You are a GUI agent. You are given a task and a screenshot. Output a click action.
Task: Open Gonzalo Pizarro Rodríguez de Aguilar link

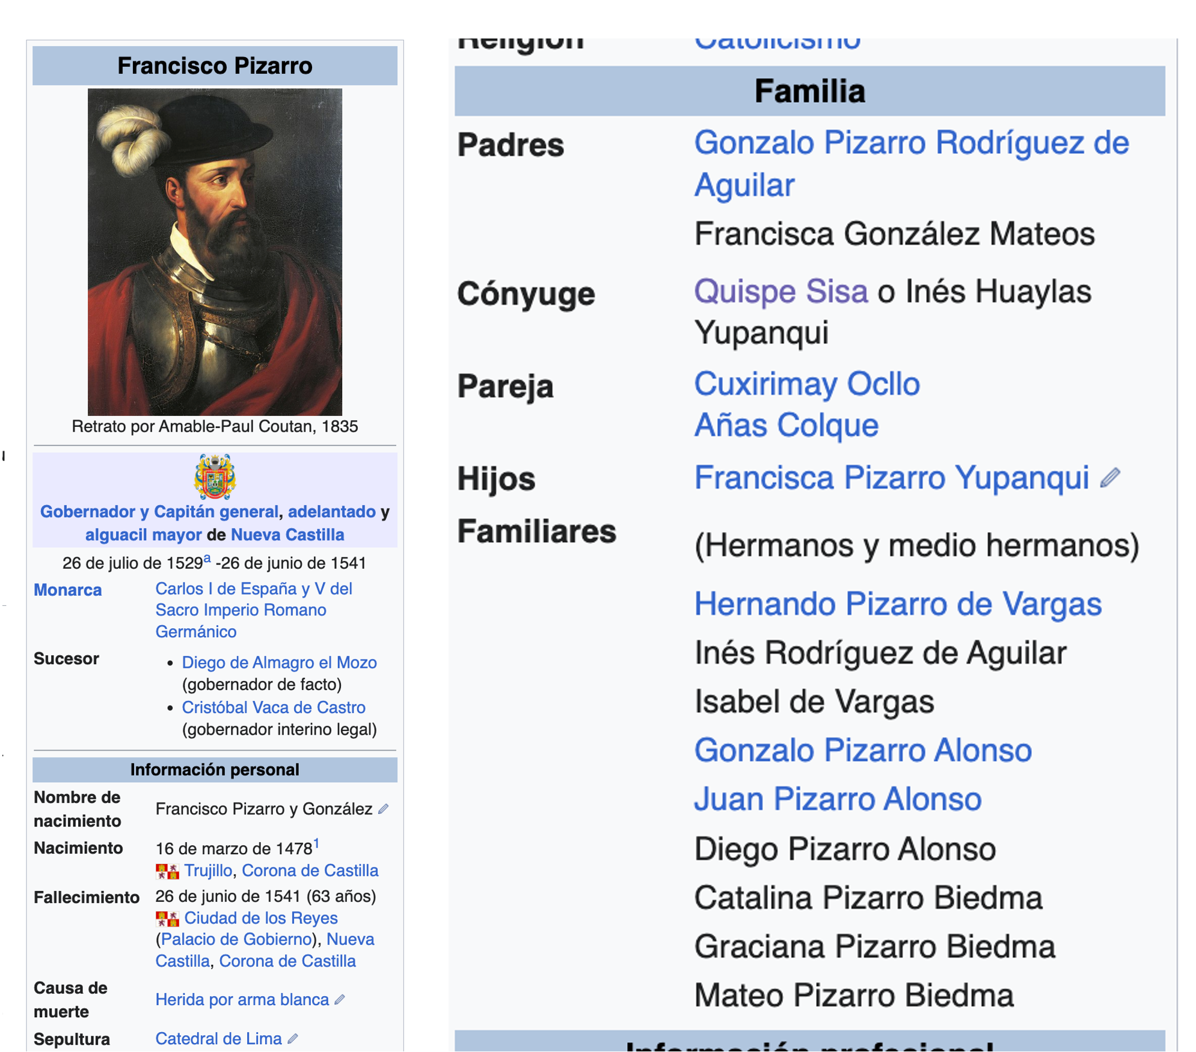coord(911,144)
